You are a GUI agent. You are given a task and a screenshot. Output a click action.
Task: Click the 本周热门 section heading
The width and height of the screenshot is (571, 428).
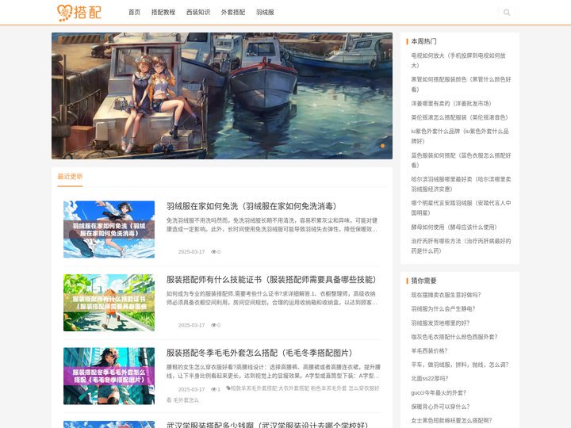(x=423, y=41)
